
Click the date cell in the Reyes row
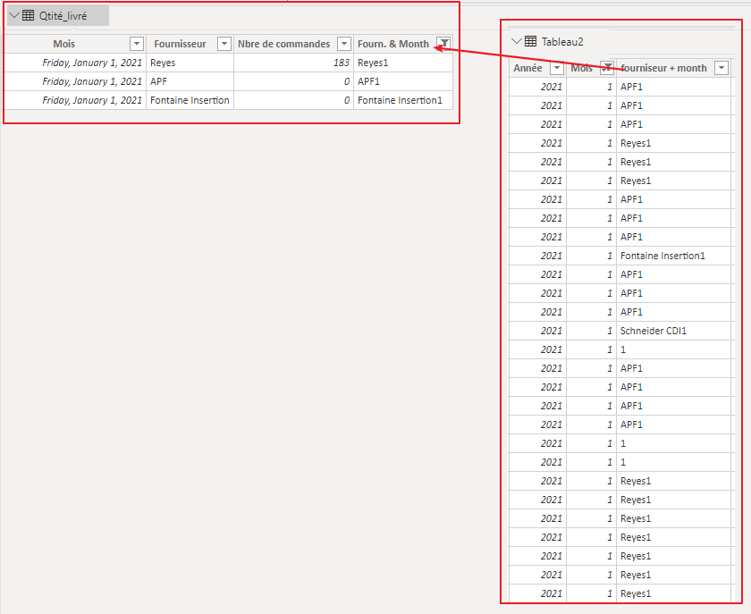75,63
